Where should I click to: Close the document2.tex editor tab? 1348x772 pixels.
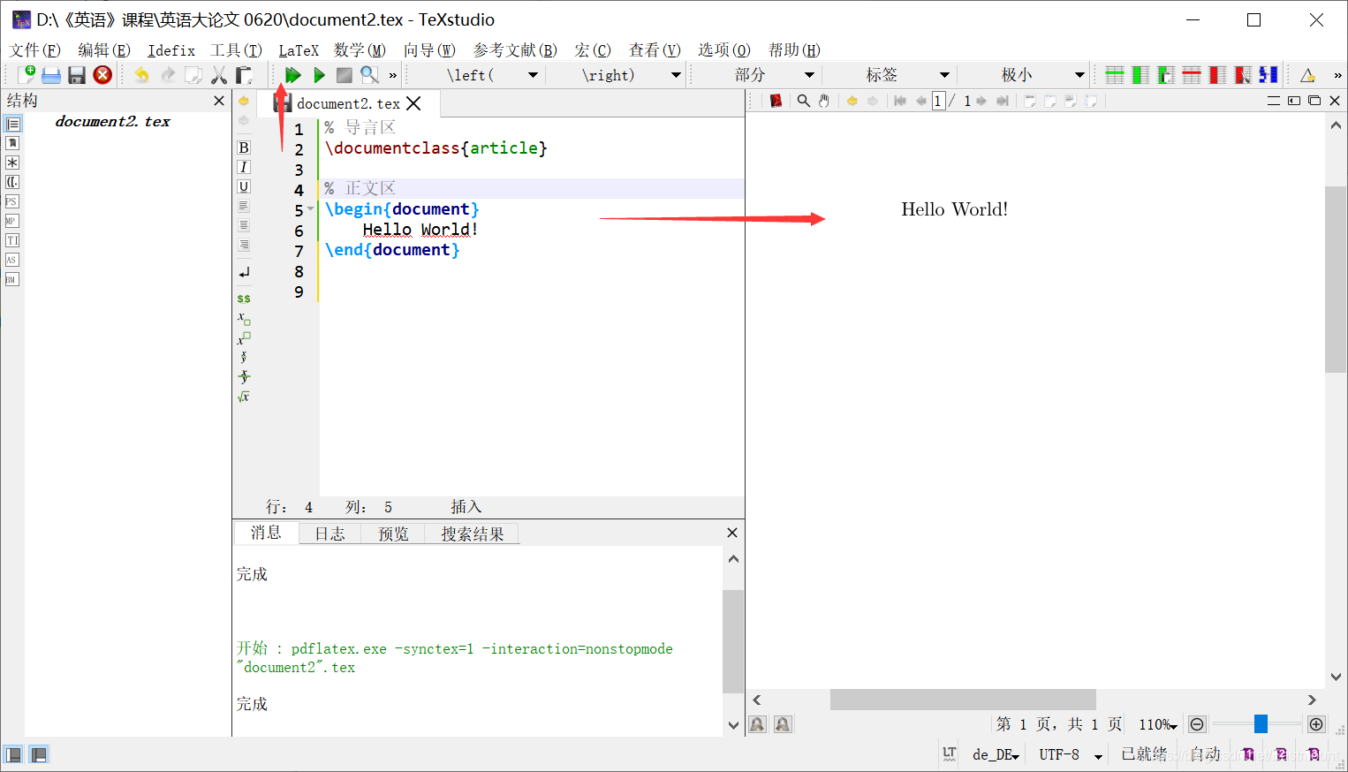pos(413,103)
